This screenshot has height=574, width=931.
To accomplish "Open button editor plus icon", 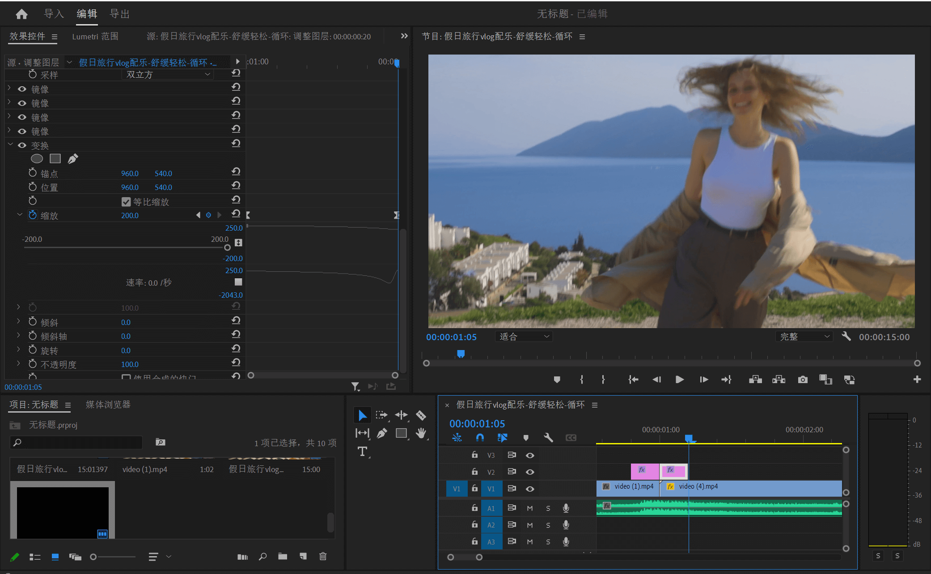I will (917, 379).
